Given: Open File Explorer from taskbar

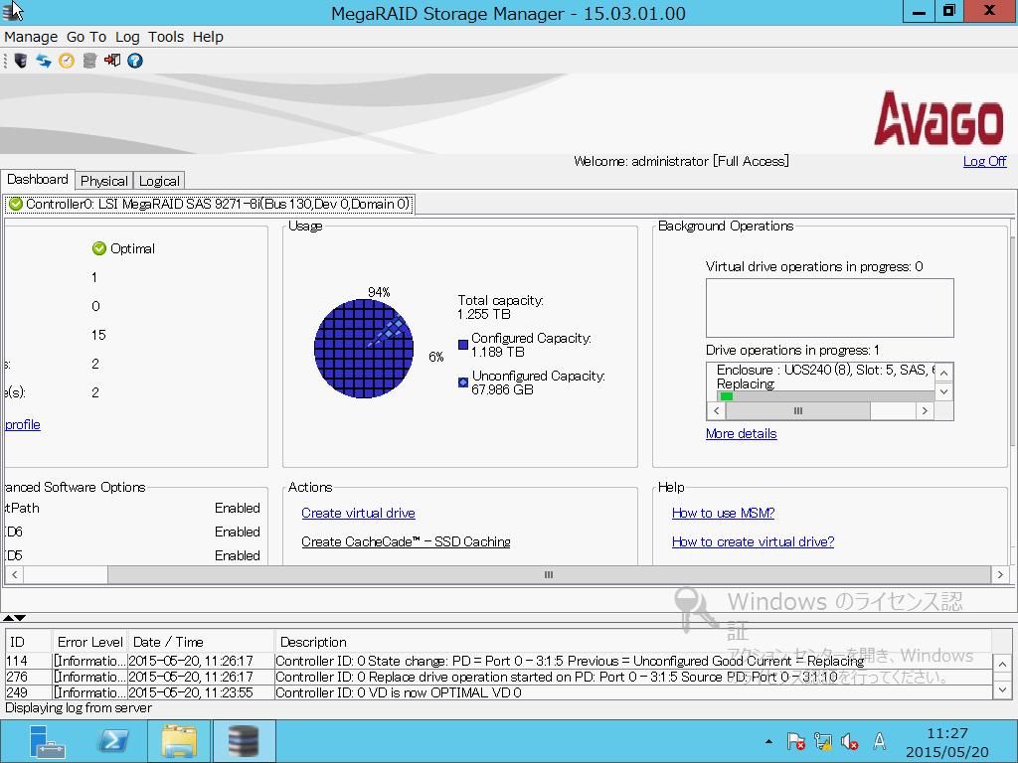Looking at the screenshot, I should (x=179, y=741).
